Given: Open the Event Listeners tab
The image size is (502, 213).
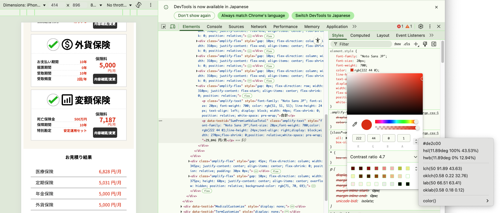Looking at the screenshot, I should click(x=410, y=35).
